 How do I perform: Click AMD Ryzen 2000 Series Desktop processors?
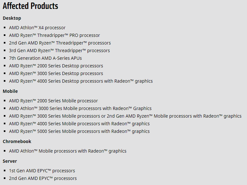click(x=56, y=66)
